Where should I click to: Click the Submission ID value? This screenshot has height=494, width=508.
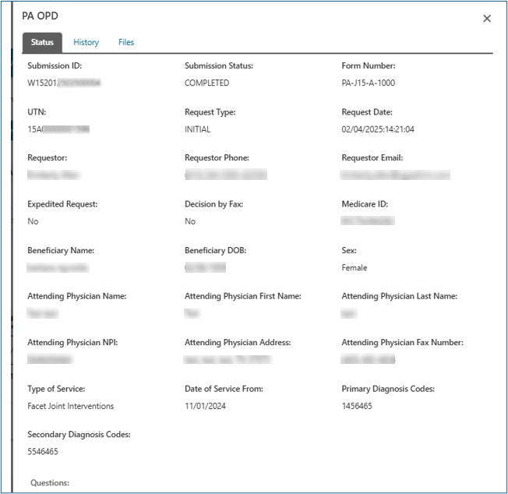pos(65,83)
